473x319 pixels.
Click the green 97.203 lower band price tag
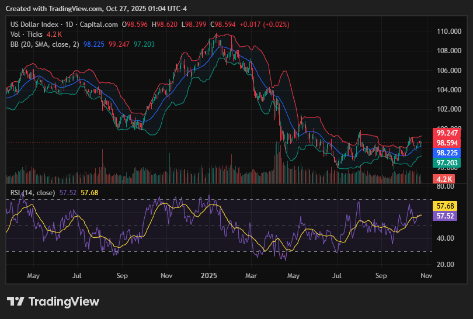click(x=447, y=162)
